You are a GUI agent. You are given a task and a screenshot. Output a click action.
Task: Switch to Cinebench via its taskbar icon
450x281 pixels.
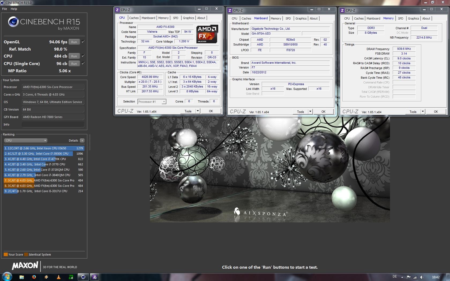[83, 277]
